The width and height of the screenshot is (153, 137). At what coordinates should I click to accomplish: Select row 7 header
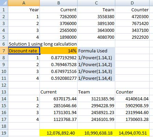(4, 51)
